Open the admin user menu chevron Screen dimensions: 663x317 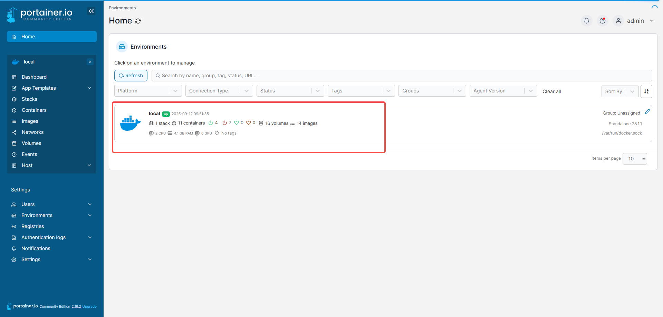tap(652, 21)
